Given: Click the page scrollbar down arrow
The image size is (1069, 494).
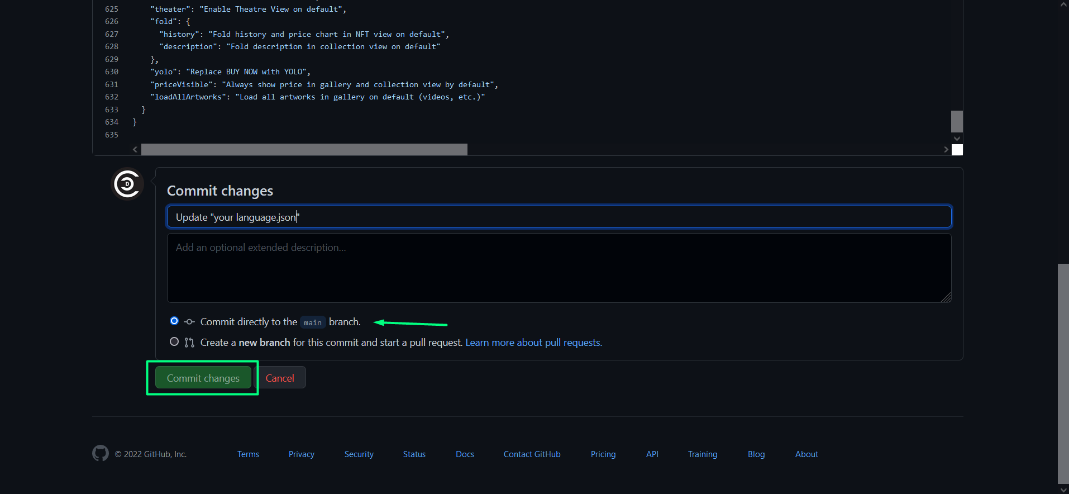Looking at the screenshot, I should pyautogui.click(x=1063, y=490).
